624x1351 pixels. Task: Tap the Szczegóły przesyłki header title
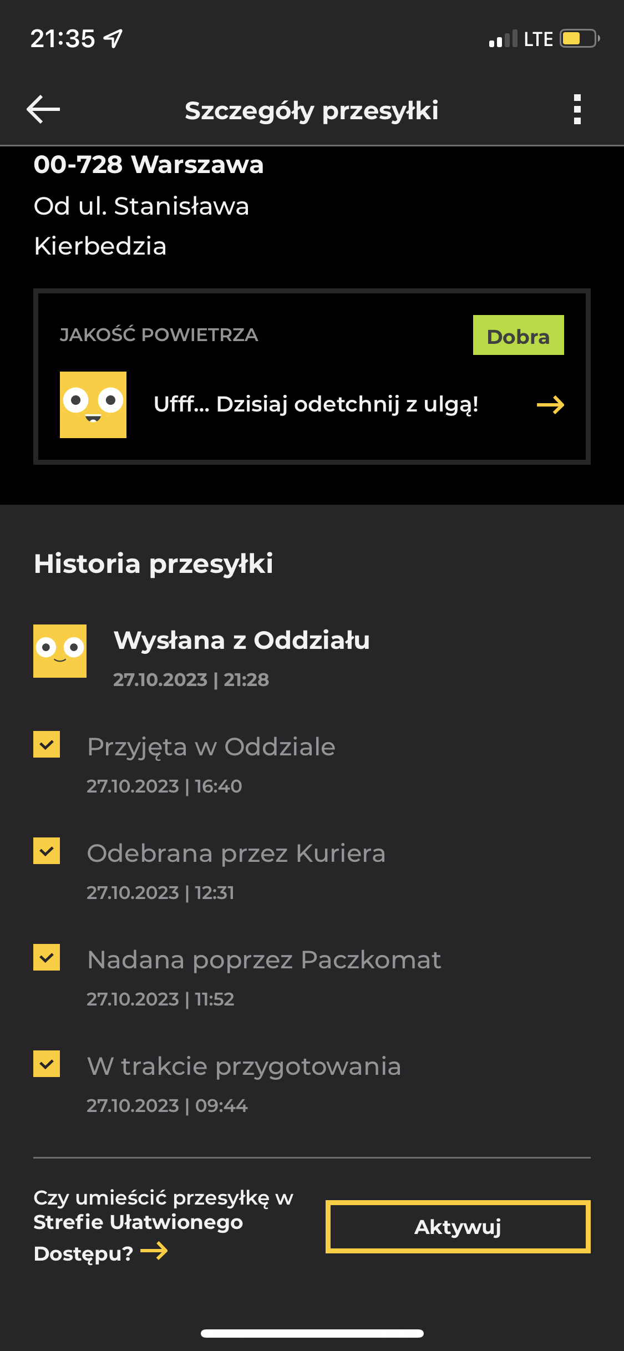(312, 110)
